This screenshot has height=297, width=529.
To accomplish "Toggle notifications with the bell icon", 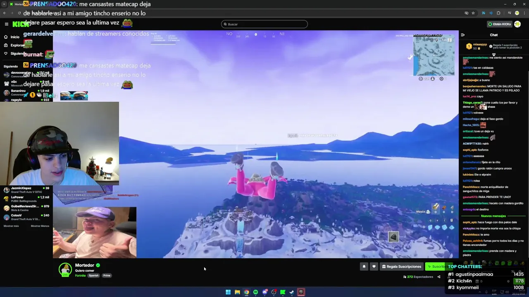I will point(364,266).
